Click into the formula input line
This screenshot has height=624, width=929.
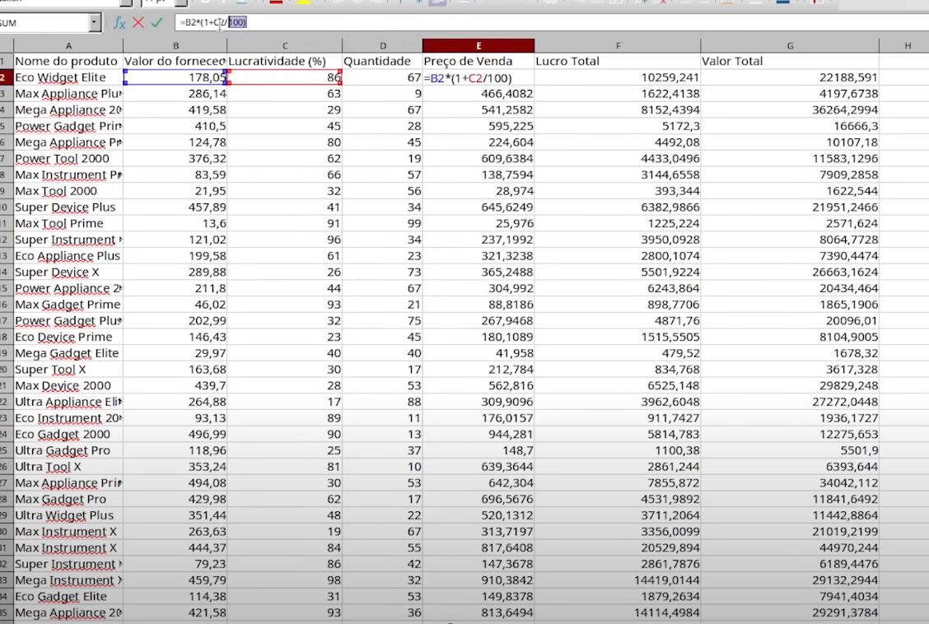(551, 22)
